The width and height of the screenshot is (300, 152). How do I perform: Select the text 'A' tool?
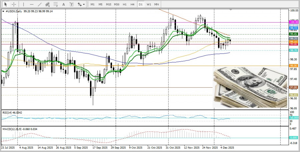click(64, 4)
